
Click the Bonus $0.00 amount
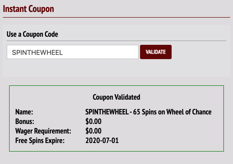(x=93, y=121)
